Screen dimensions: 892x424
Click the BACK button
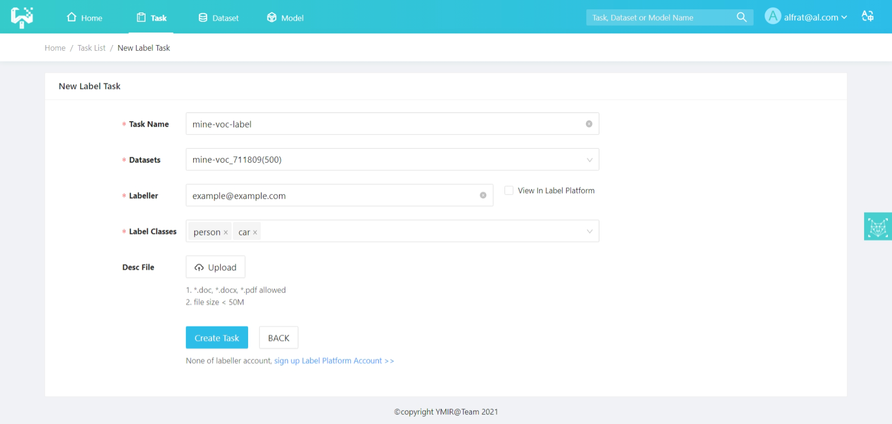(x=278, y=338)
